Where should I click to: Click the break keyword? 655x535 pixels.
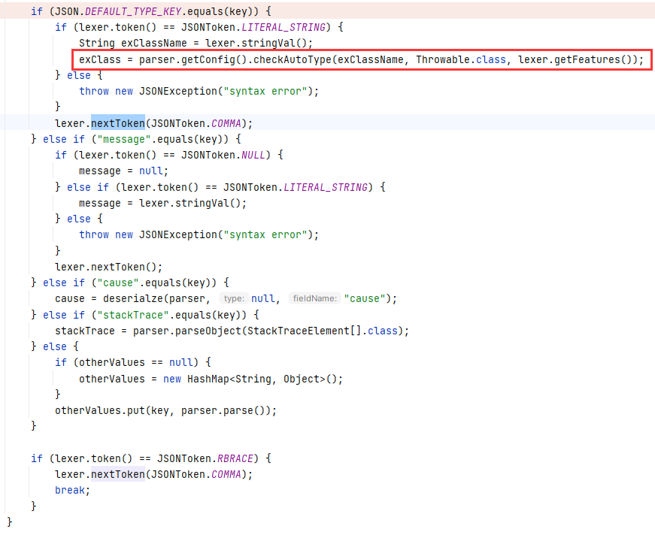click(x=71, y=490)
